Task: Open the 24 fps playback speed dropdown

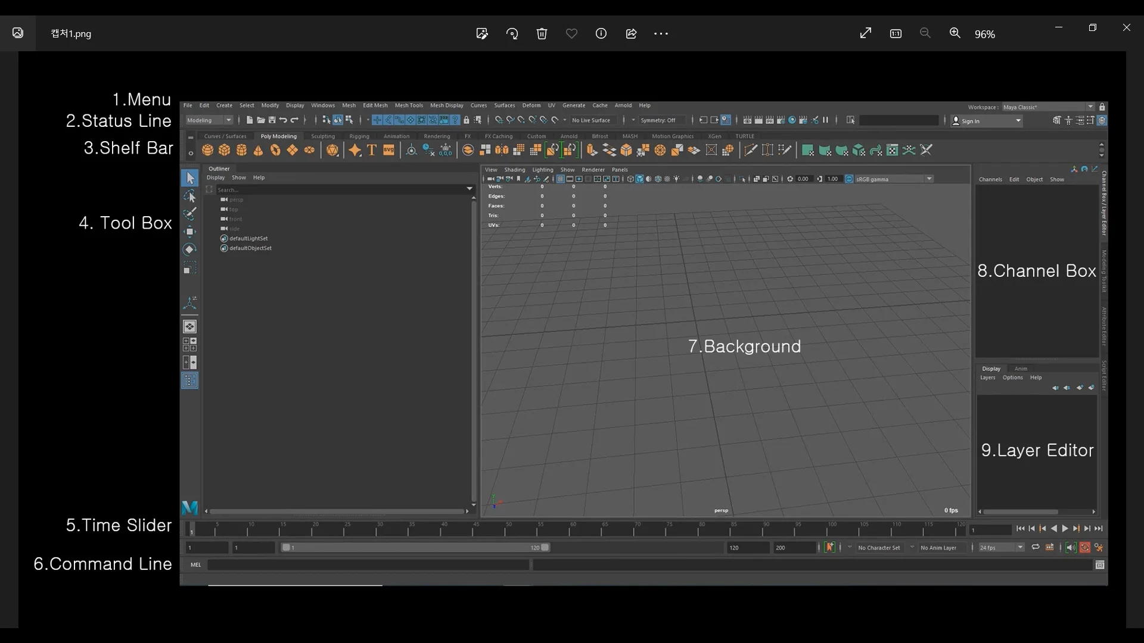Action: [x=999, y=548]
